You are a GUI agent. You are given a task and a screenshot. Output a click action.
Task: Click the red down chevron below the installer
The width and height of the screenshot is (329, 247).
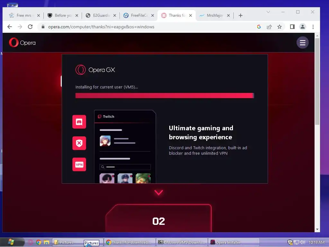click(159, 192)
